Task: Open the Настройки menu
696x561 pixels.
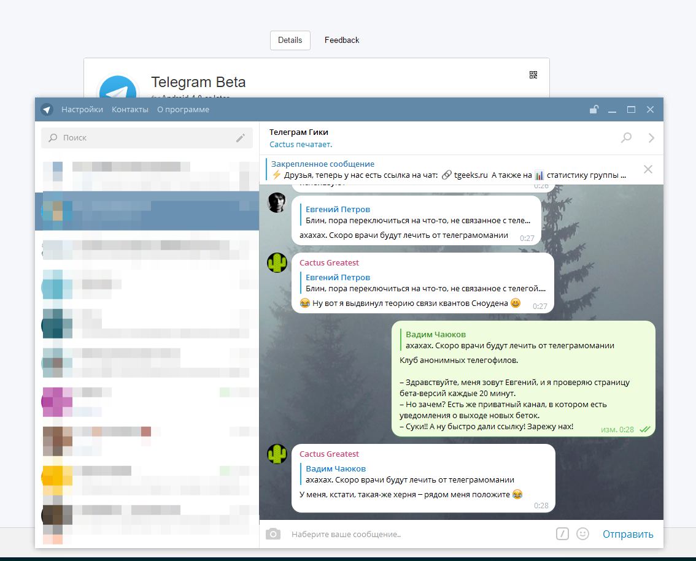Action: (82, 110)
